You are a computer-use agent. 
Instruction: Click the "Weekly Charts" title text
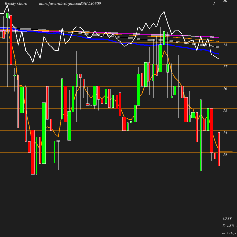pos(16,3)
